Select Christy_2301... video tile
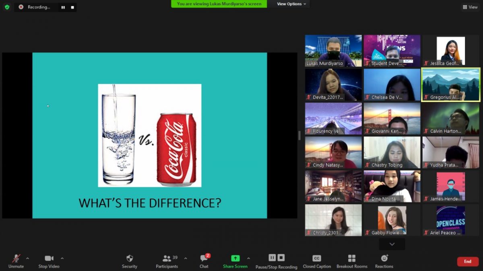 tap(333, 220)
